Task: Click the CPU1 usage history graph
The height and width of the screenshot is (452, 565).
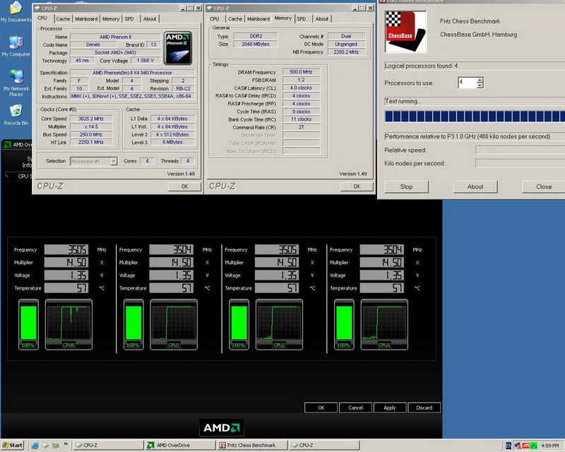Action: (x=174, y=324)
